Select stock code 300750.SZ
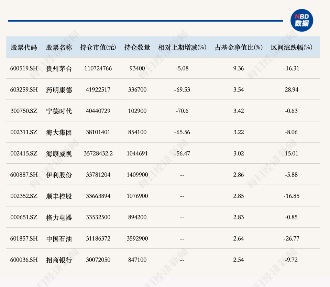The height and width of the screenshot is (287, 330). (x=24, y=111)
